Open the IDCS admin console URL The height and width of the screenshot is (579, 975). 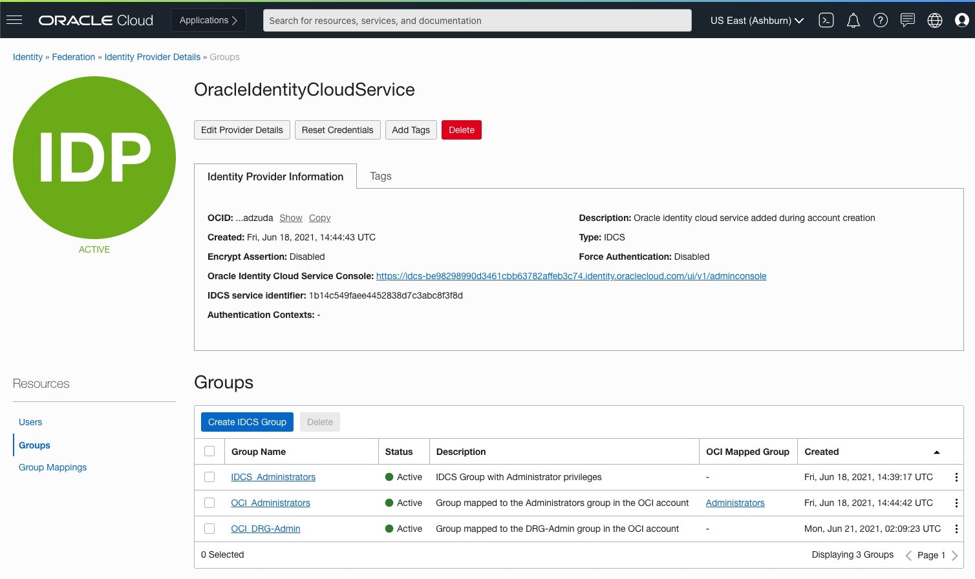tap(571, 276)
